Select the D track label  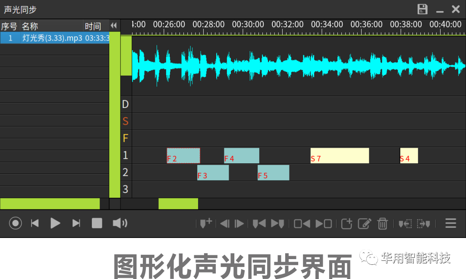[126, 105]
